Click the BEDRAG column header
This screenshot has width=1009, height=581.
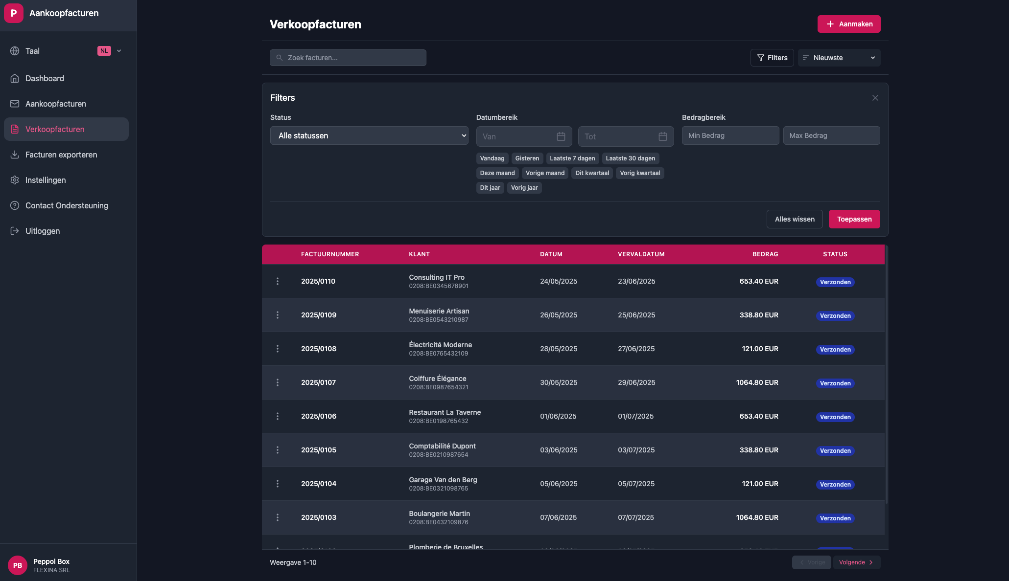coord(765,254)
